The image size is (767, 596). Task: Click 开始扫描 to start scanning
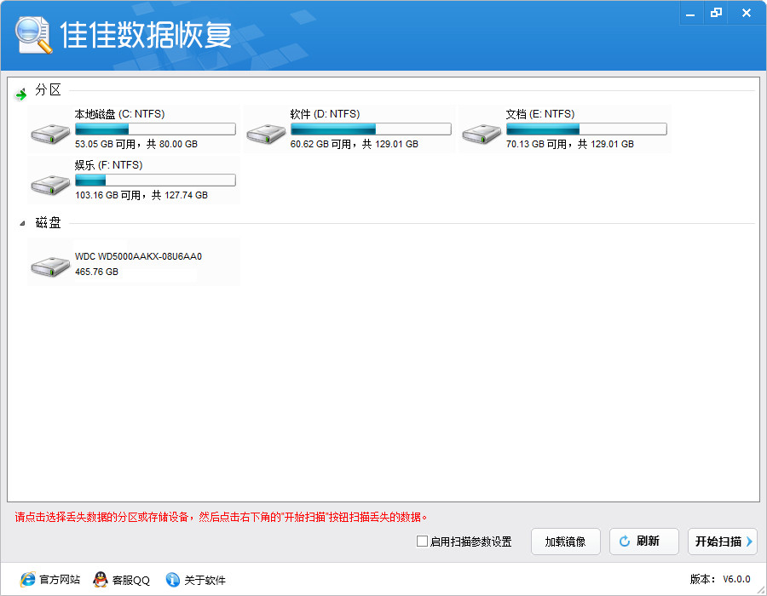point(723,542)
